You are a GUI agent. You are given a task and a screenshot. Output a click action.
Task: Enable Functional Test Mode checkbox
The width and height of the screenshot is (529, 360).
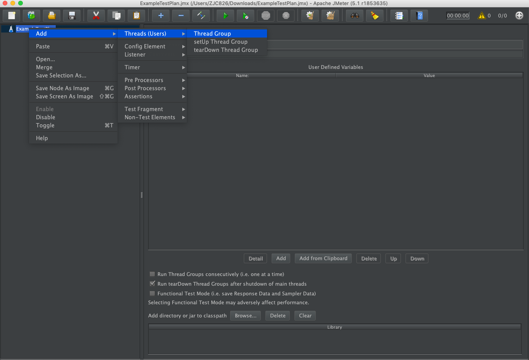[152, 293]
